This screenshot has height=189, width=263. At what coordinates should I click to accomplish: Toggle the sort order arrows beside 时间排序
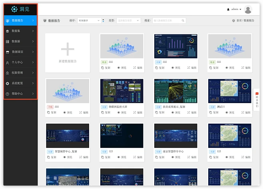tap(104, 20)
